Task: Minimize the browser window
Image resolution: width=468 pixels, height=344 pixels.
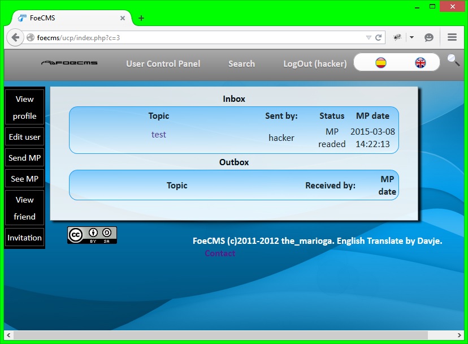Action: click(x=417, y=7)
